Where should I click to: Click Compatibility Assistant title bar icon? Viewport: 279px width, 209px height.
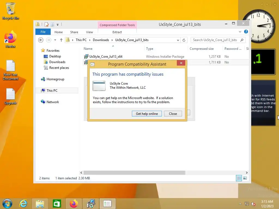[92, 64]
